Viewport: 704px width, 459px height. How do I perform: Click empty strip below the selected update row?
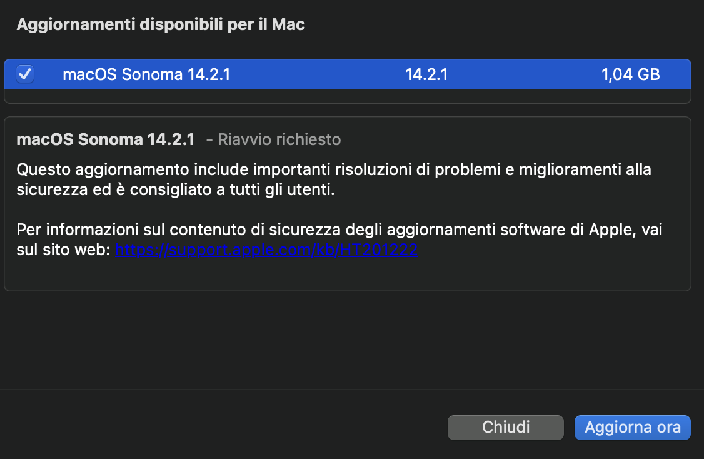point(347,96)
